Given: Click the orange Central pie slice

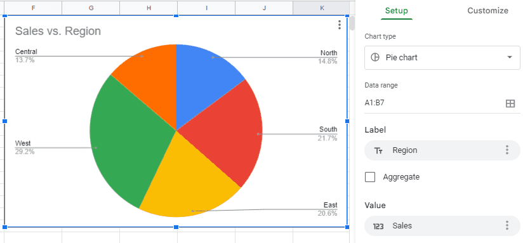Looking at the screenshot, I should 152,81.
